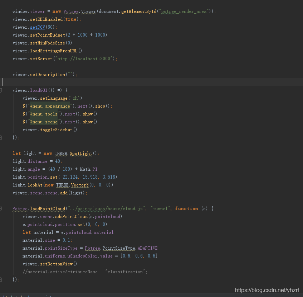Click the potree_render_area string
The image size is (303, 297).
click(x=184, y=11)
